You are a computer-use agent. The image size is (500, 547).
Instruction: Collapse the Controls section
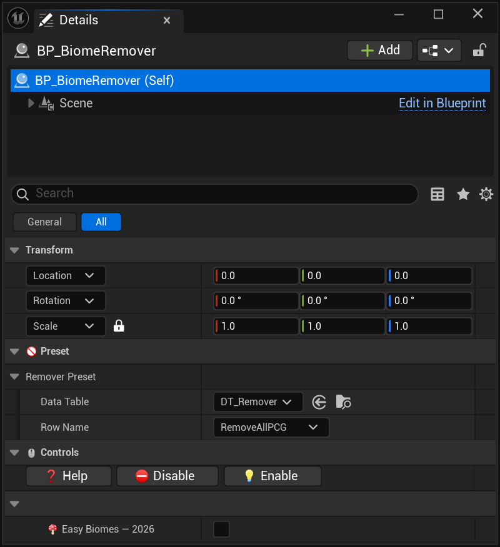[x=14, y=453]
